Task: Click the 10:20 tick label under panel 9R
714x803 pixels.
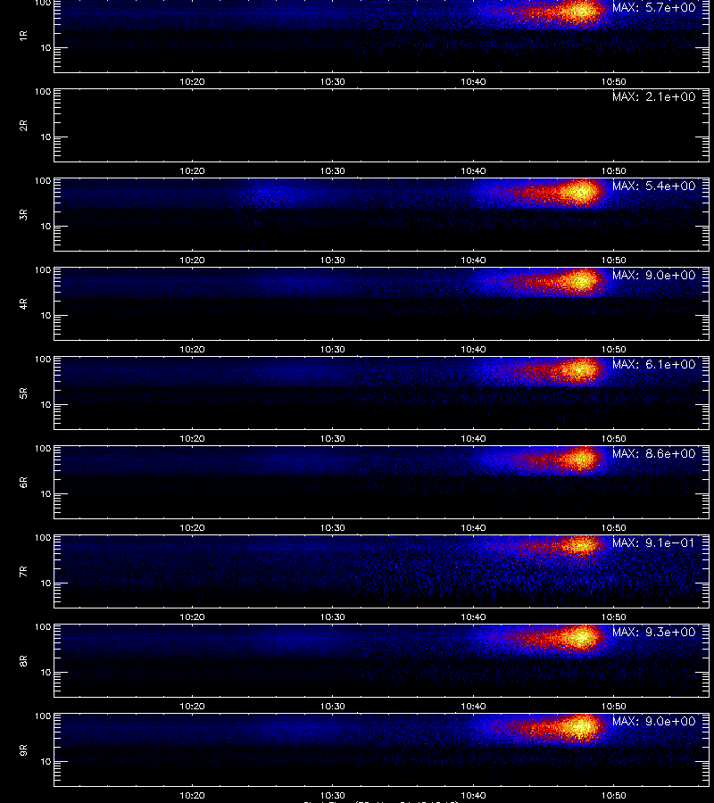Action: (x=192, y=795)
